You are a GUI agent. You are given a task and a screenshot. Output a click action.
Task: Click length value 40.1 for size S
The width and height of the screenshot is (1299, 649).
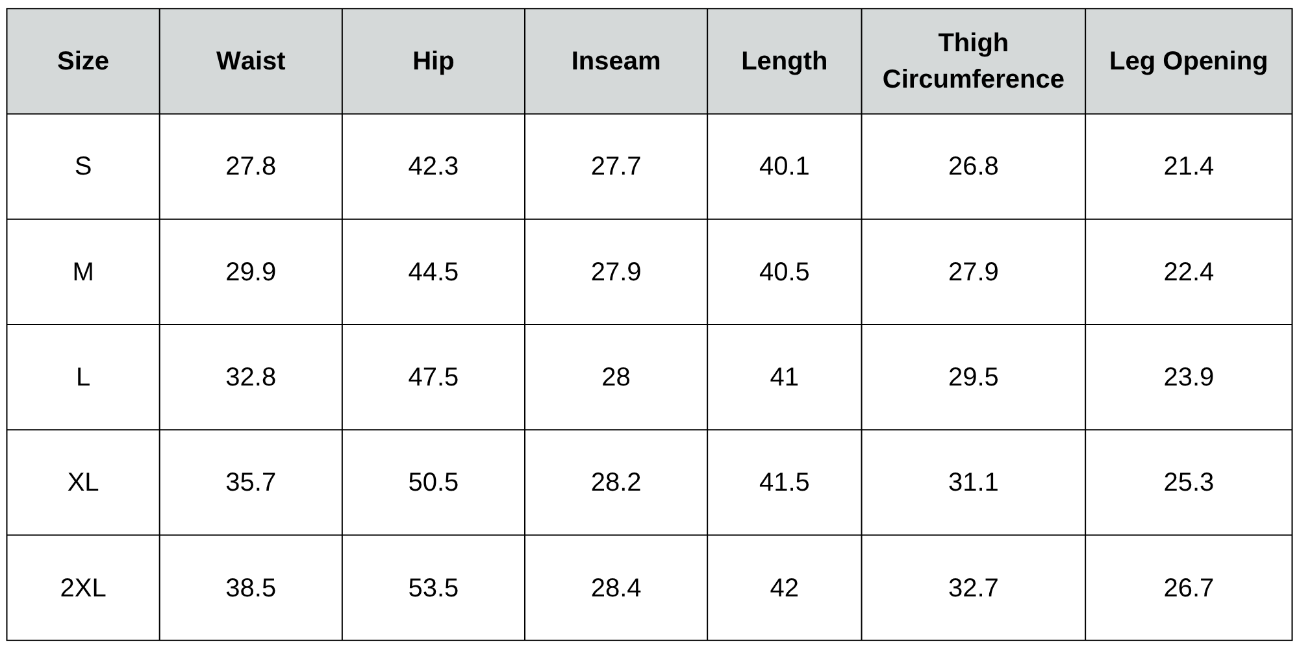coord(784,166)
